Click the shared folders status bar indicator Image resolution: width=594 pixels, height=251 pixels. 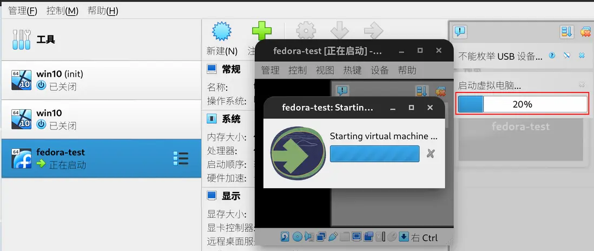(345, 236)
